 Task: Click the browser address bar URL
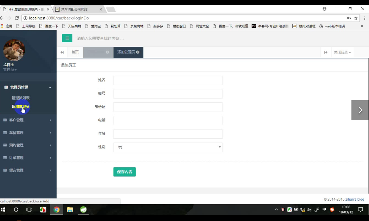click(59, 18)
